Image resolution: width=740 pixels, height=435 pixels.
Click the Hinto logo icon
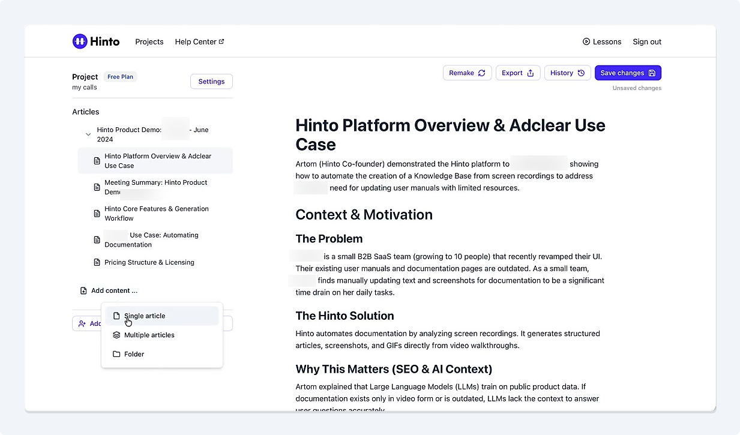pyautogui.click(x=79, y=41)
